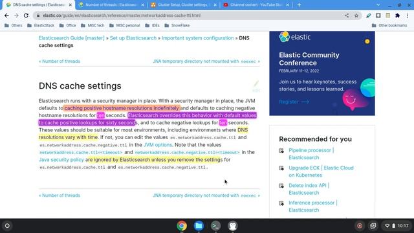This screenshot has height=233, width=414.
Task: Open the Elasticsearch Guide [master] breadcrumb link
Action: click(72, 38)
